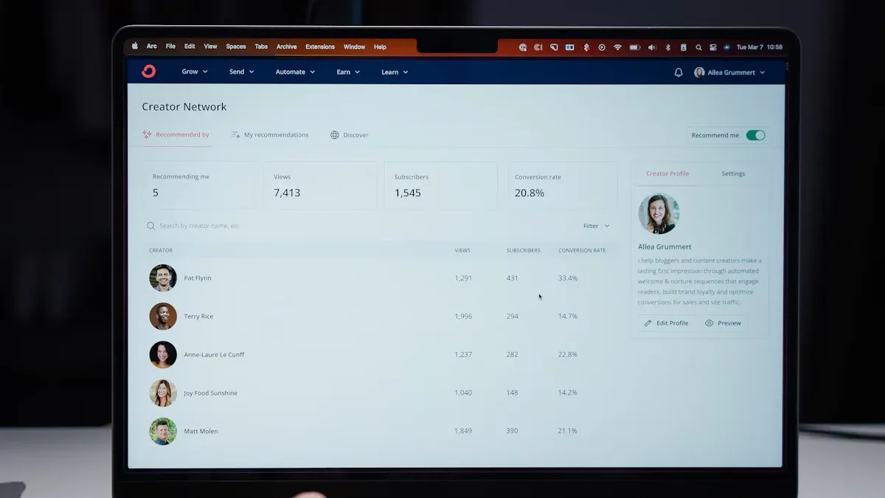This screenshot has height=498, width=885.
Task: Click the play-circle menu bar icon
Action: pos(602,47)
